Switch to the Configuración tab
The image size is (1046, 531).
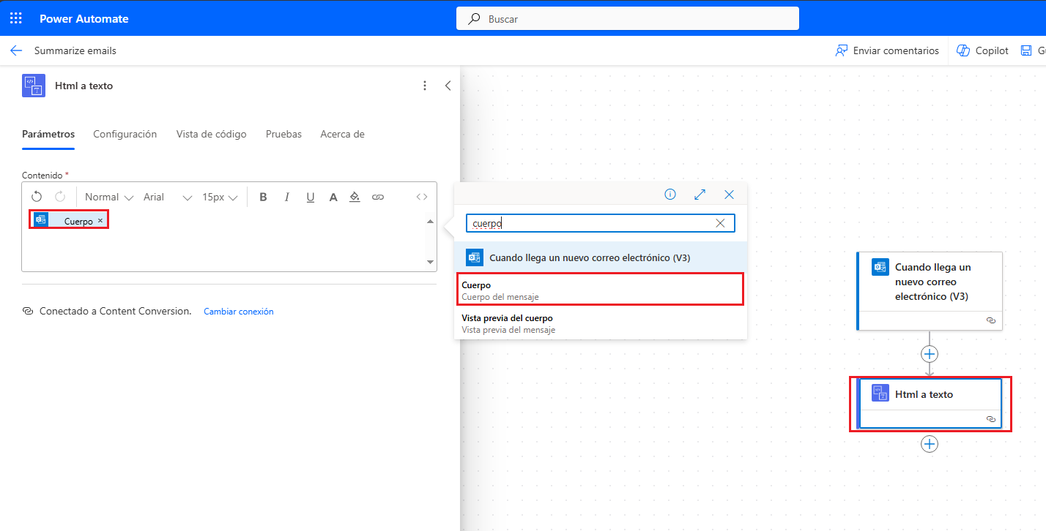[125, 135]
